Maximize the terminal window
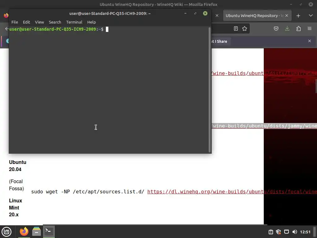317x238 pixels. point(195,13)
